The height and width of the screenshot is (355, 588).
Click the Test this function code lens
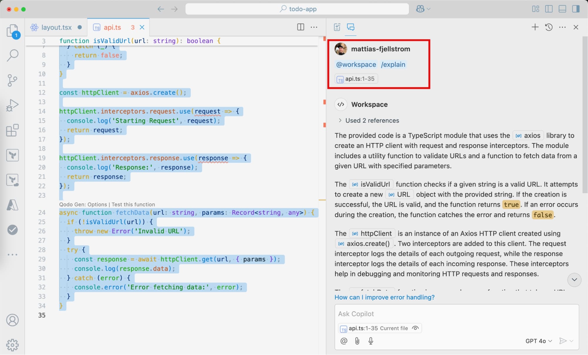point(133,204)
